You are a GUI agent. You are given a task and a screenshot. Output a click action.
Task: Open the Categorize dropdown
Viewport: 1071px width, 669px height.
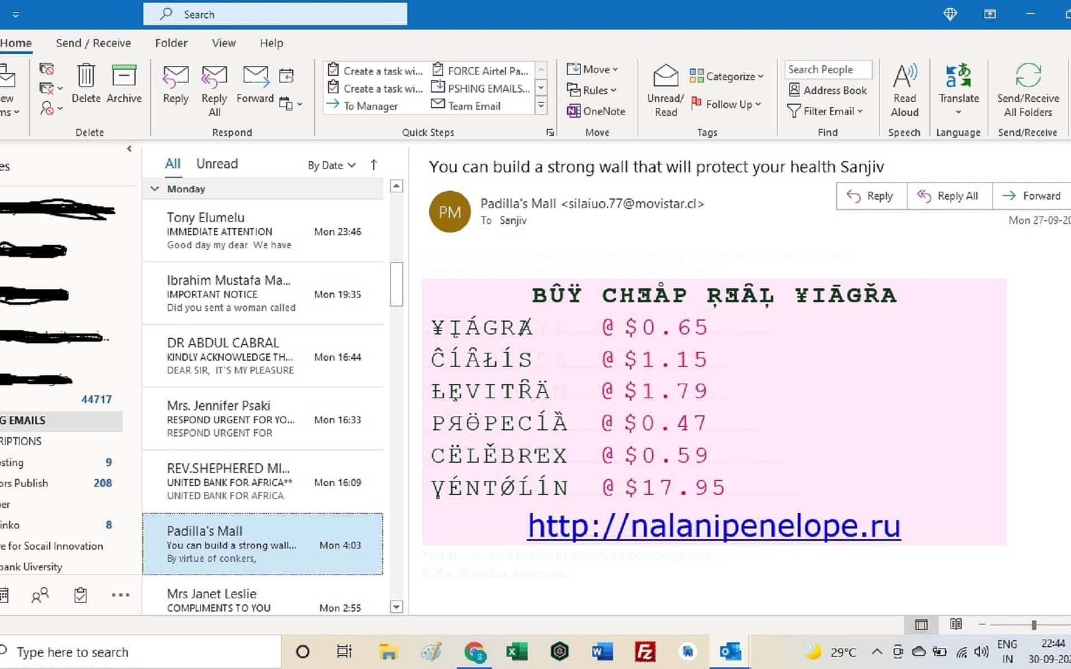click(726, 76)
